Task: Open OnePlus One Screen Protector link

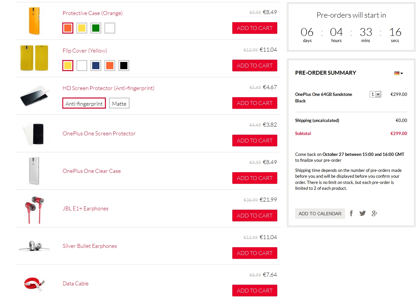Action: 99,133
